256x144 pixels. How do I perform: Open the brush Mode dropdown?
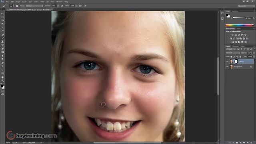34,6
